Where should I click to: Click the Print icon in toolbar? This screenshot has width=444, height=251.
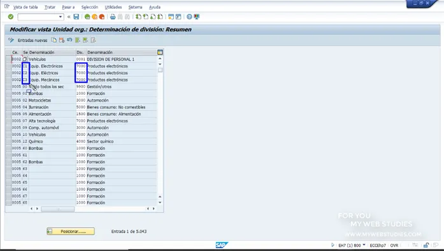pos(113,17)
